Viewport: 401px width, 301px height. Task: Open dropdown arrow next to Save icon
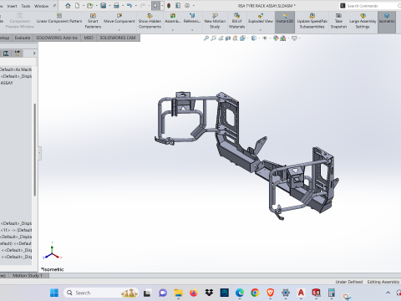coord(109,6)
